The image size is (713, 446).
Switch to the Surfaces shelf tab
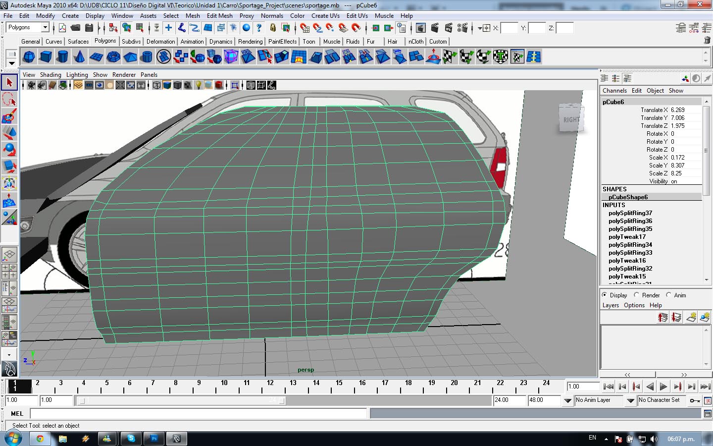(x=78, y=42)
